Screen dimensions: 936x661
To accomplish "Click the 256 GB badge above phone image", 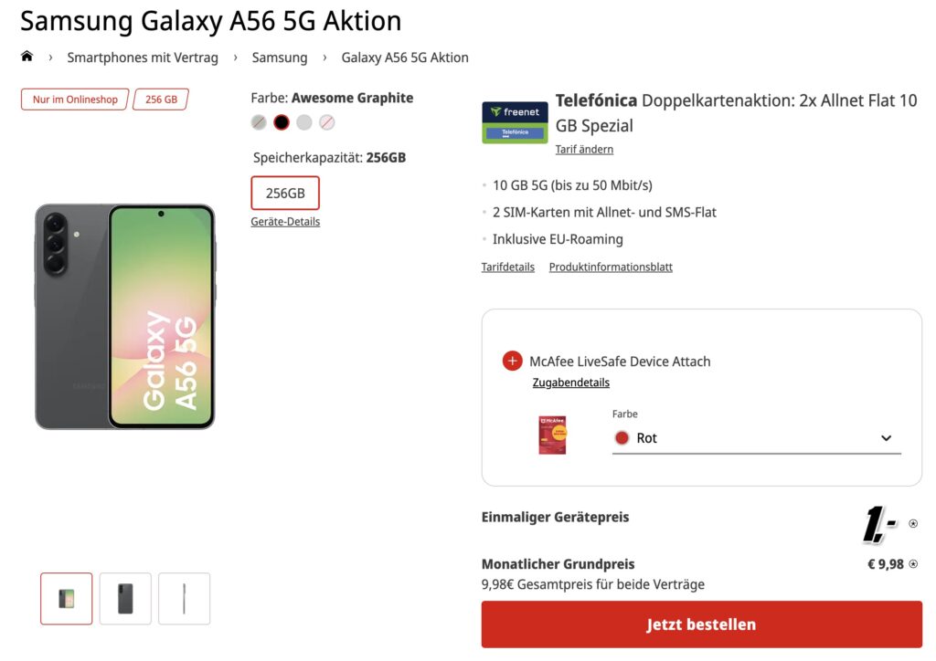I will (x=161, y=100).
